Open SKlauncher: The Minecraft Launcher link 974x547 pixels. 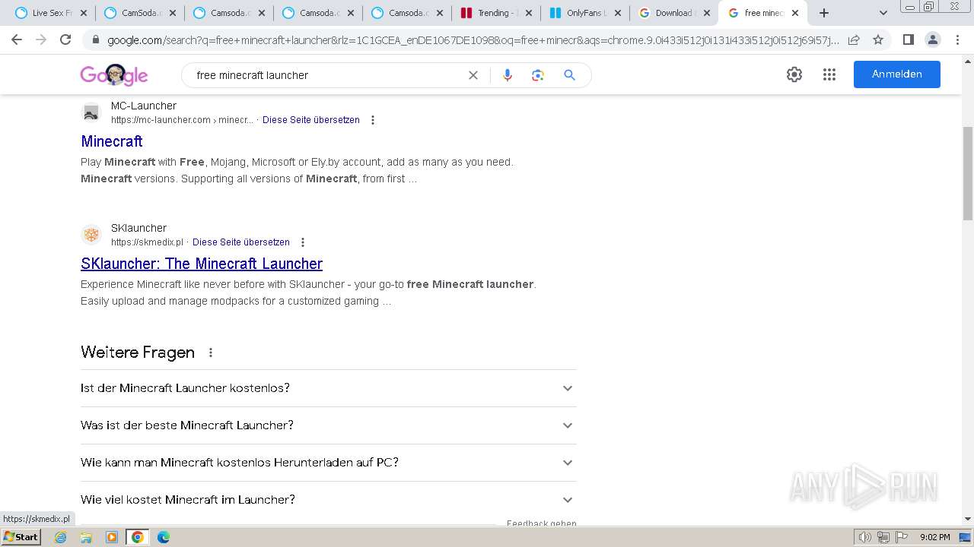pos(202,264)
